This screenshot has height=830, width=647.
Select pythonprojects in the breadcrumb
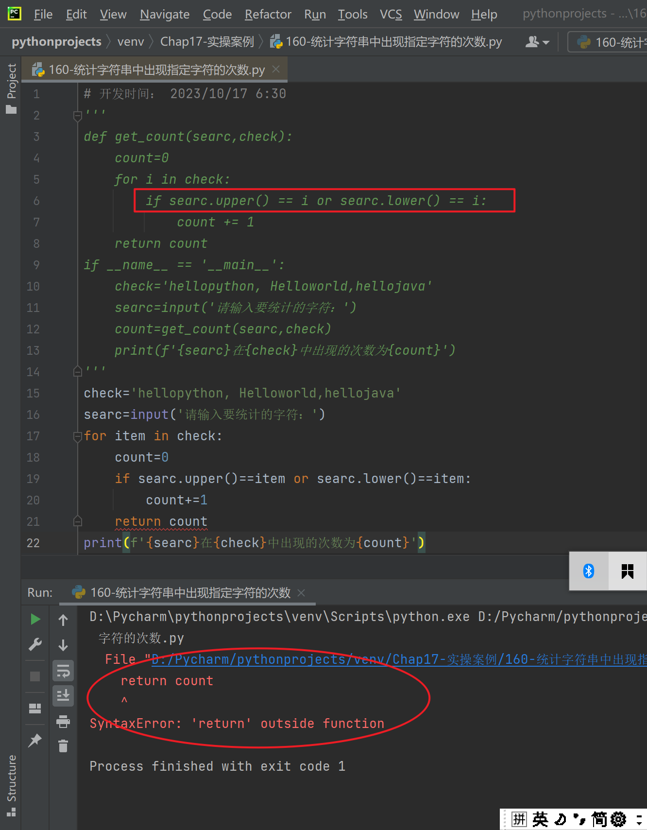[x=56, y=42]
